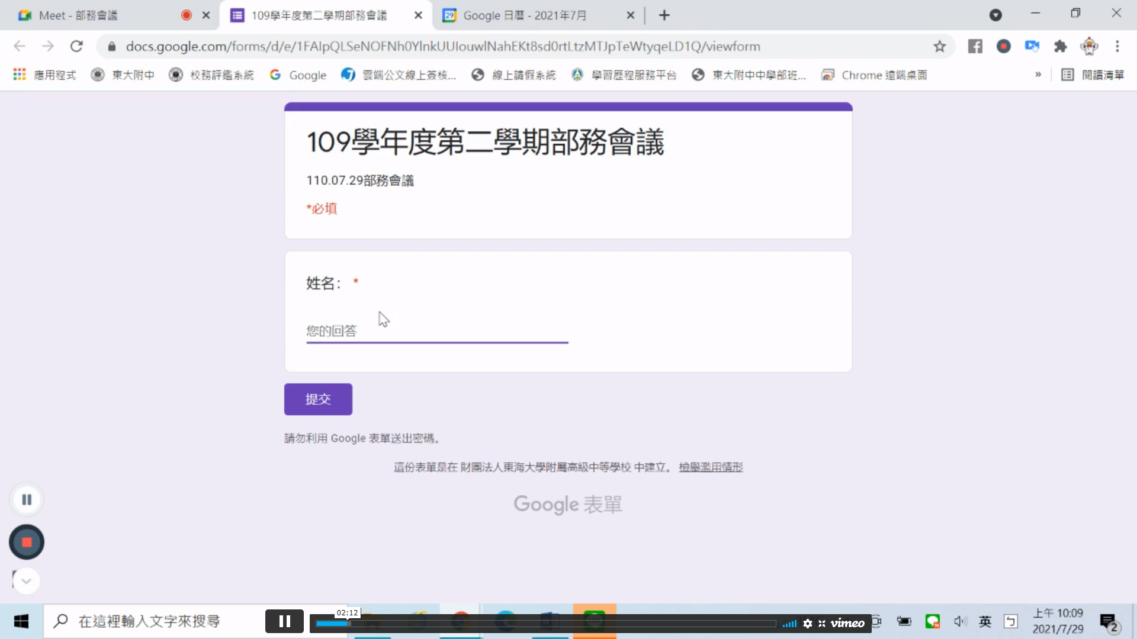Image resolution: width=1137 pixels, height=639 pixels.
Task: Open the Vimeo player settings gear
Action: pyautogui.click(x=807, y=623)
